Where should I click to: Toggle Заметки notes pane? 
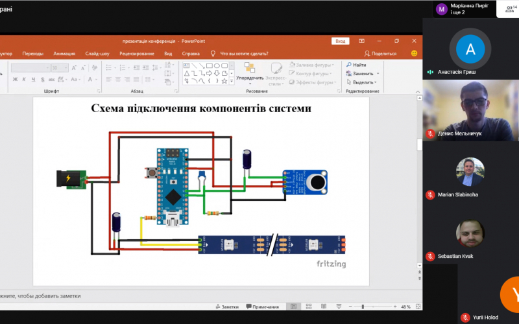[x=226, y=307]
